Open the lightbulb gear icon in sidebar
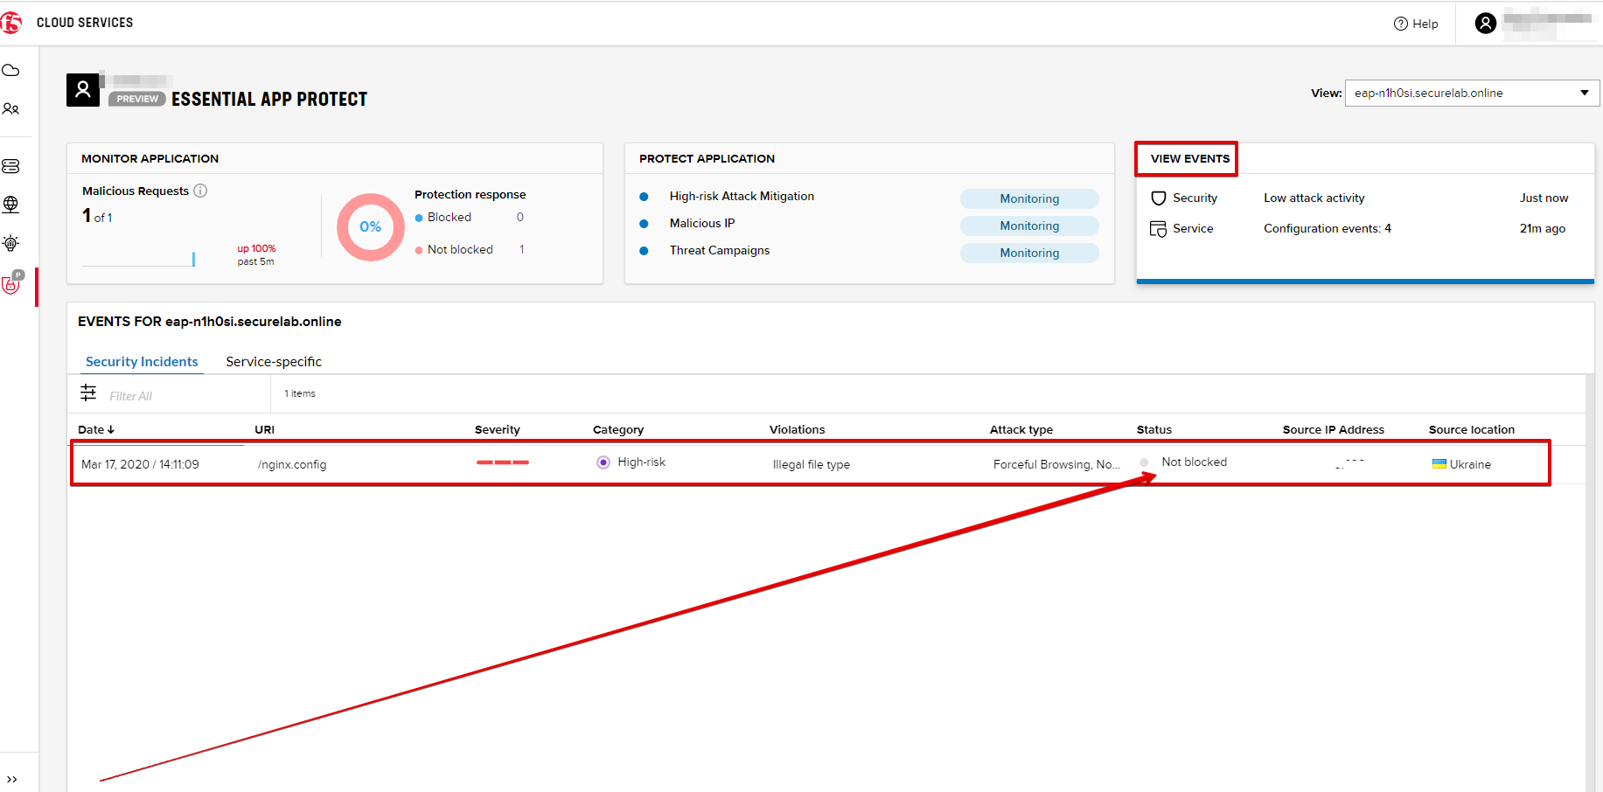This screenshot has height=792, width=1603. pos(10,244)
